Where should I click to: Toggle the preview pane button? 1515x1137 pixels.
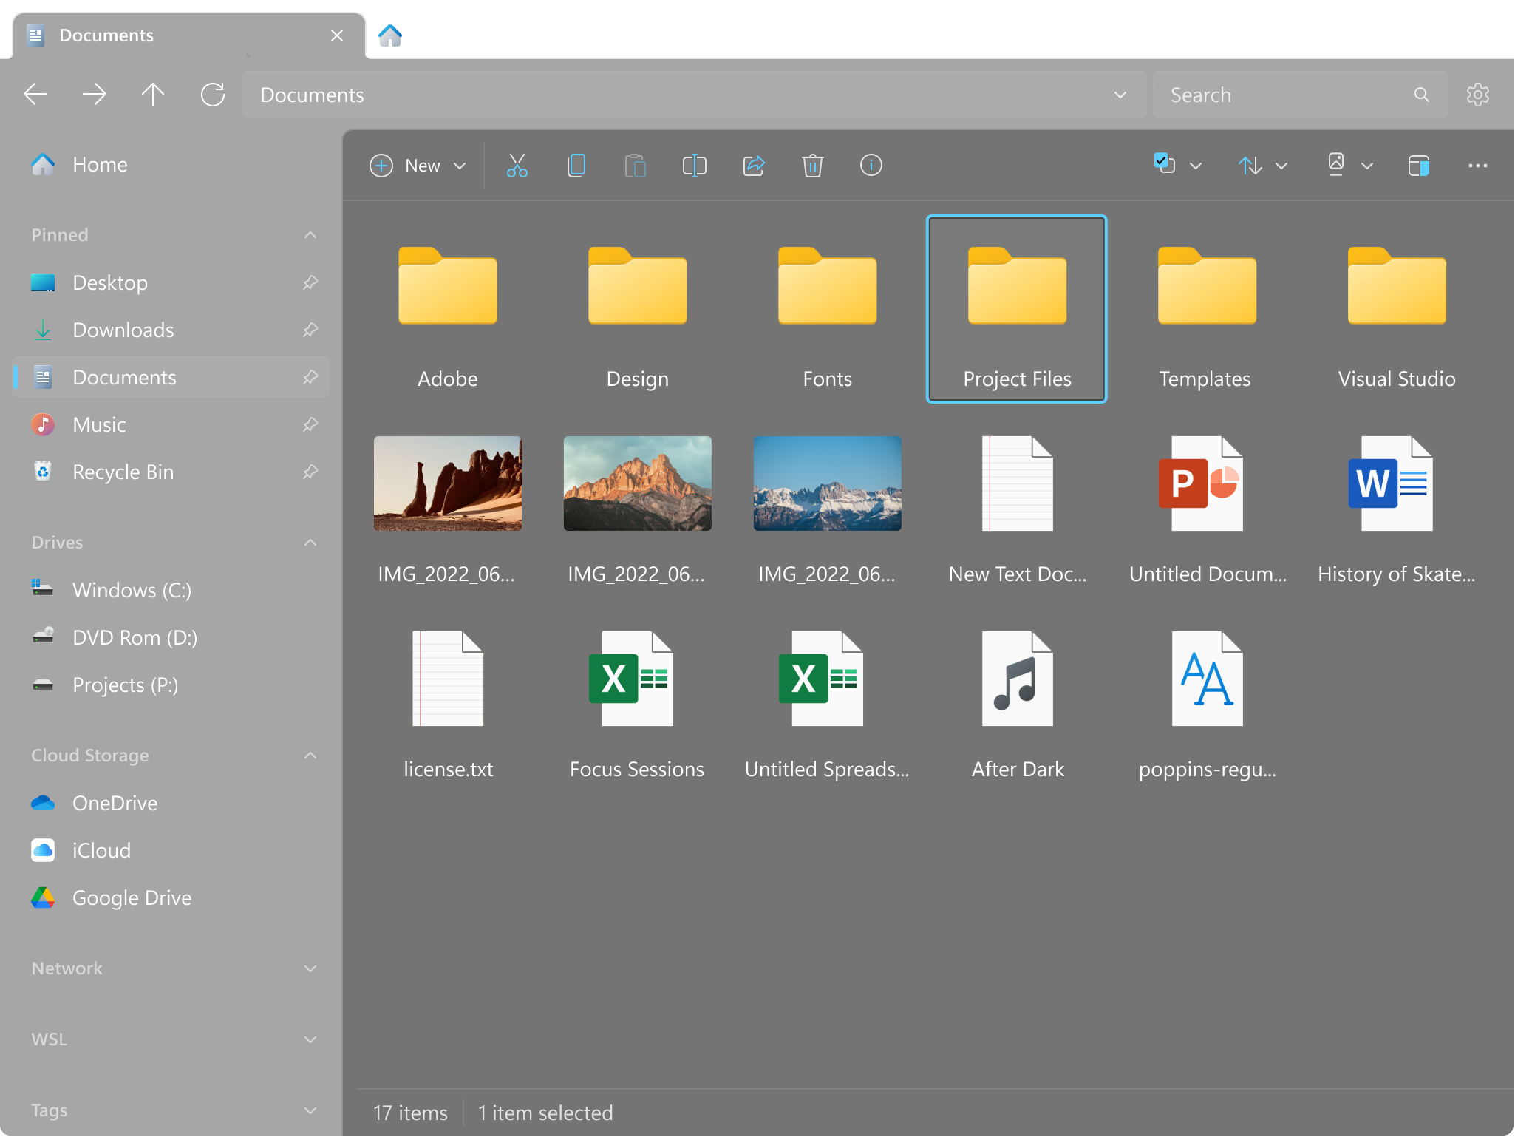[x=1418, y=166]
